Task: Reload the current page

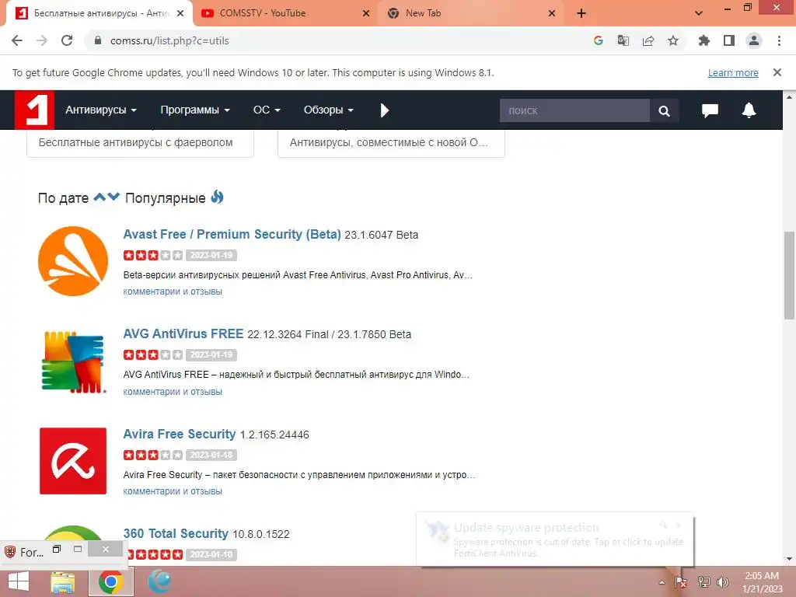Action: [x=67, y=40]
